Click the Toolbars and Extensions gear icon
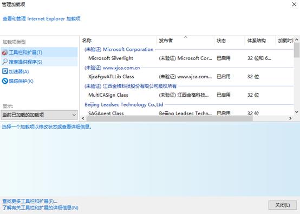This screenshot has width=300, height=214. point(5,52)
